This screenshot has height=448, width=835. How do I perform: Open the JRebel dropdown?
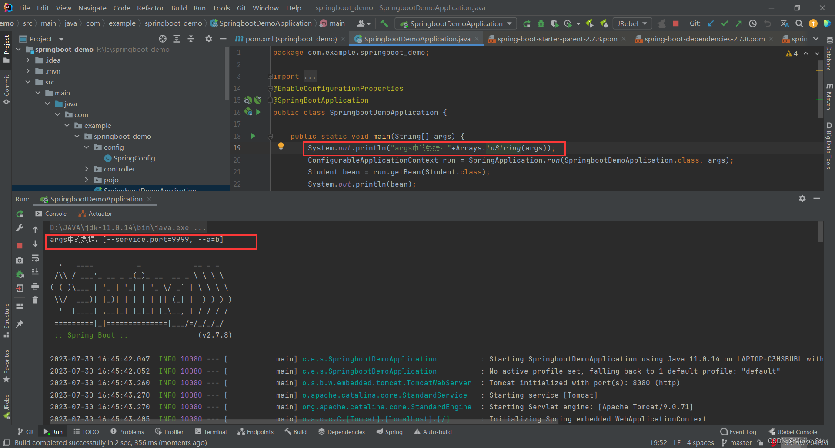point(632,23)
